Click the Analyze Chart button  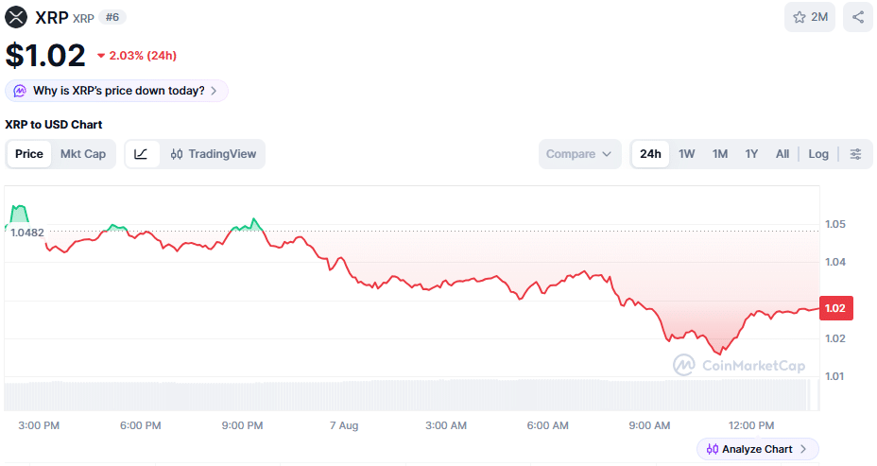tap(758, 449)
